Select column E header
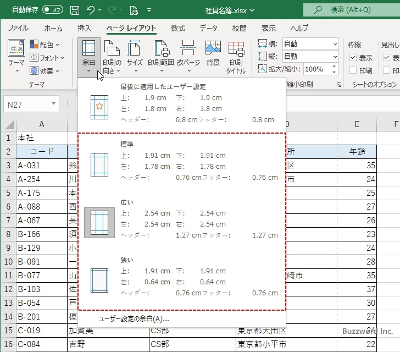This screenshot has height=352, width=400. click(357, 124)
